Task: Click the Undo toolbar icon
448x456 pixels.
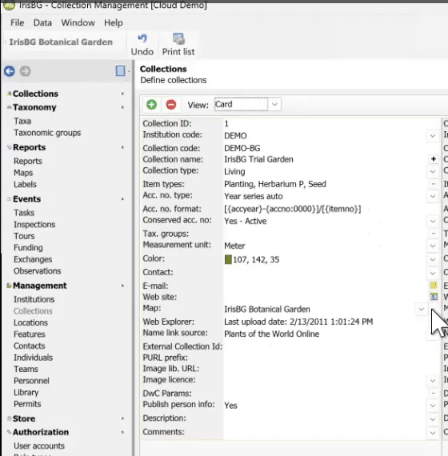Action: click(142, 38)
